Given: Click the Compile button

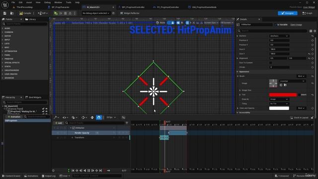Looking at the screenshot, I should coord(25,13).
